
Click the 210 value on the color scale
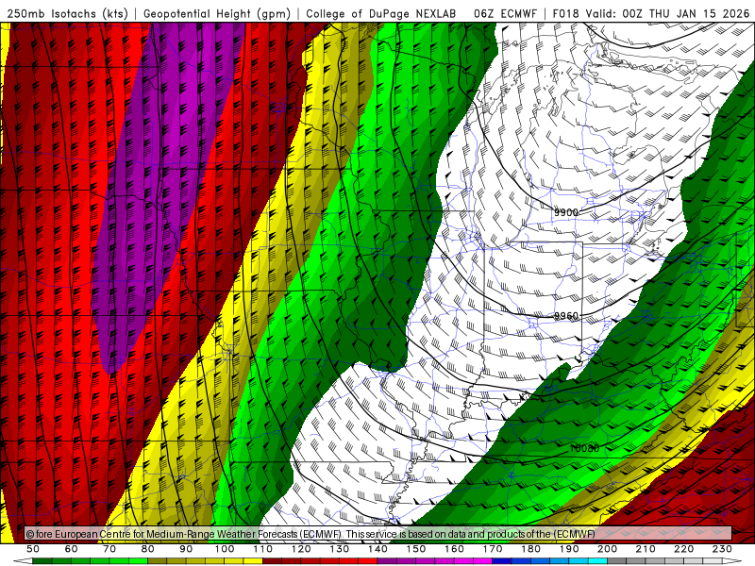pos(646,549)
